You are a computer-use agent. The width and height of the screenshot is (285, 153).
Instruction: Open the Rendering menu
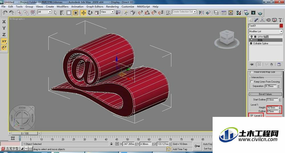pyautogui.click(x=112, y=7)
